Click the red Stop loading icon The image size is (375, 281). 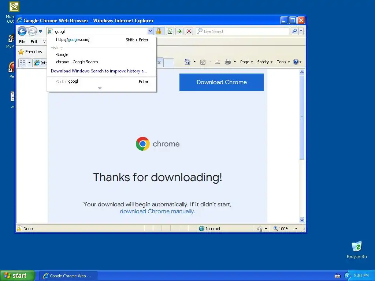[x=189, y=31]
